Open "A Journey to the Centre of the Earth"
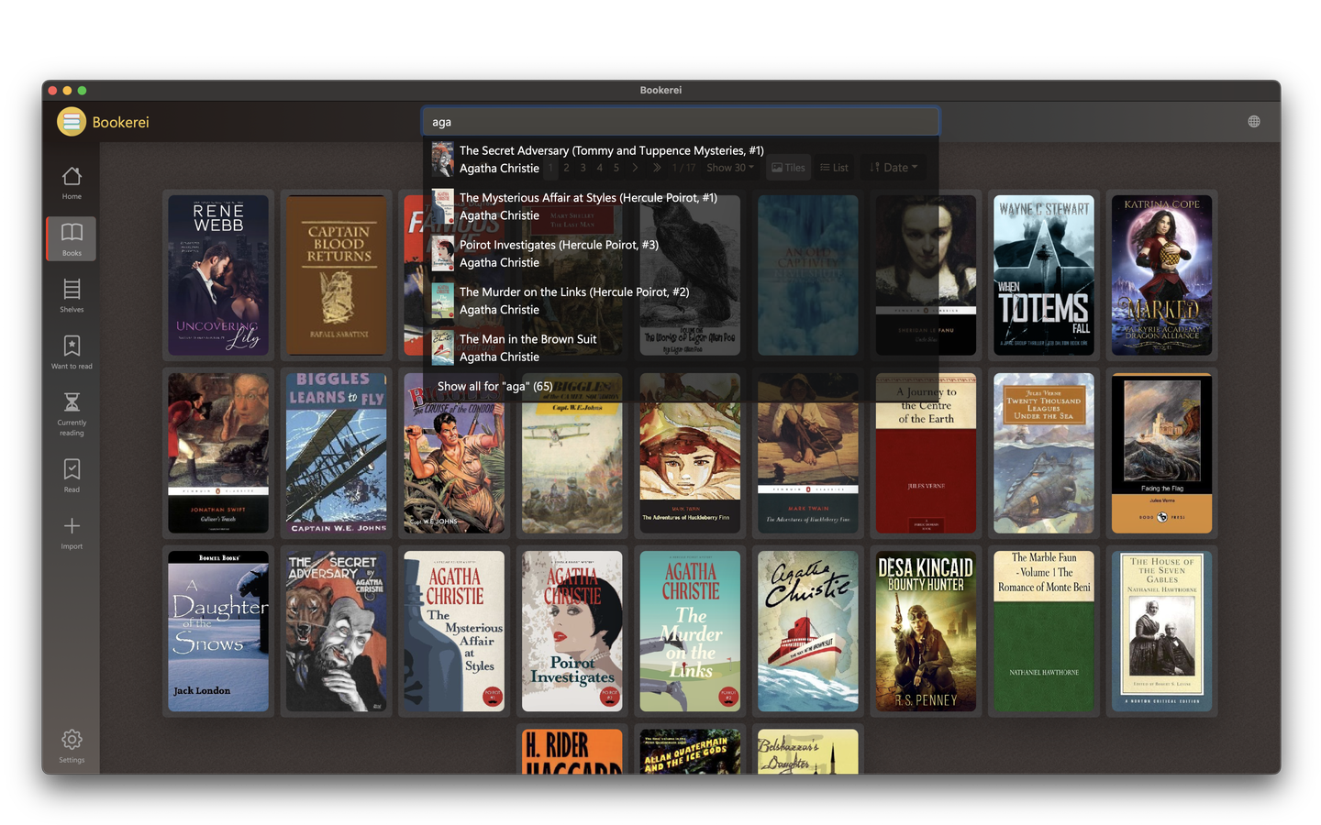1321x825 pixels. click(x=927, y=453)
